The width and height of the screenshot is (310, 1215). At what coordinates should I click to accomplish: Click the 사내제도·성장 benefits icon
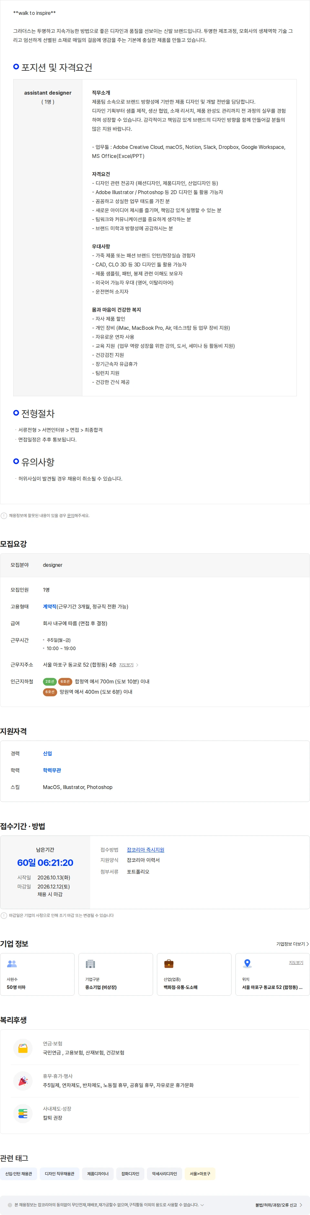23,1114
